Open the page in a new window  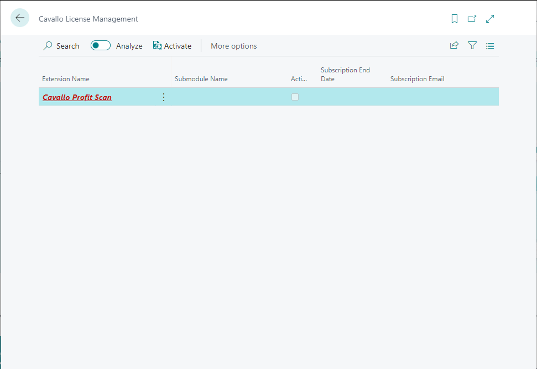click(472, 19)
